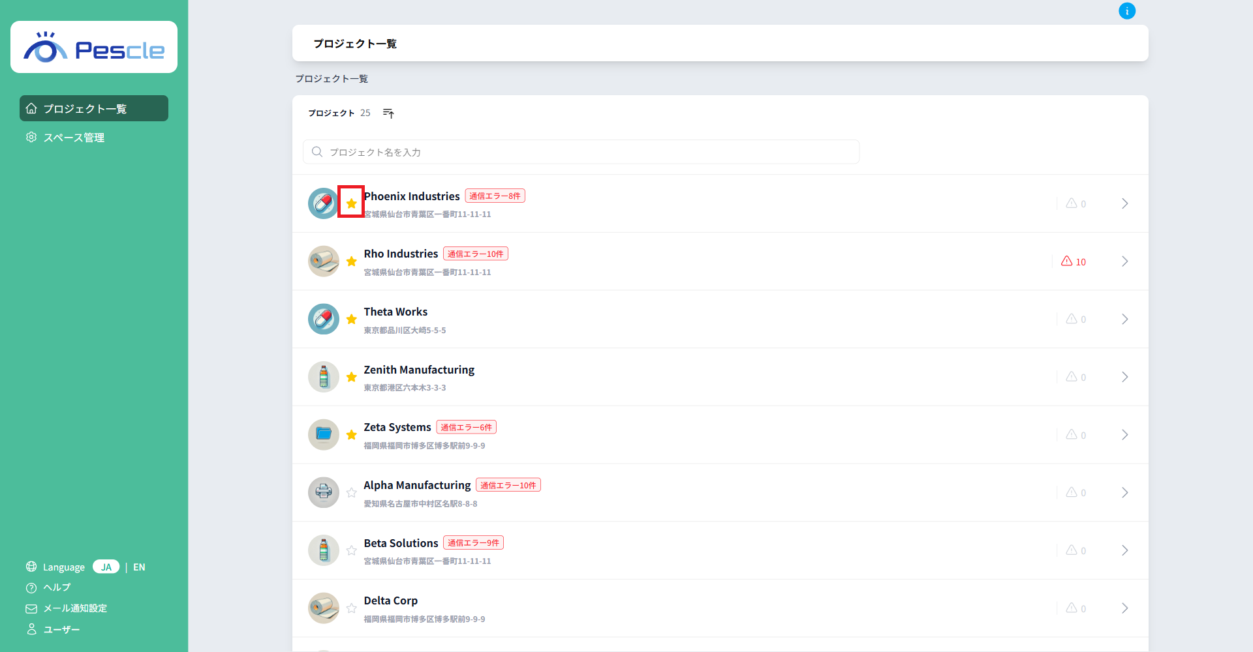Switch language to JA
The image size is (1253, 652).
pyautogui.click(x=106, y=567)
